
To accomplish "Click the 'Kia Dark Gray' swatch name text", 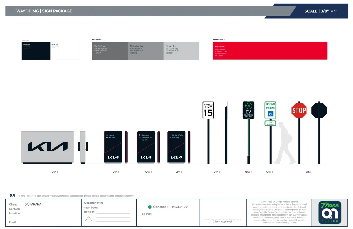I will click(x=100, y=46).
